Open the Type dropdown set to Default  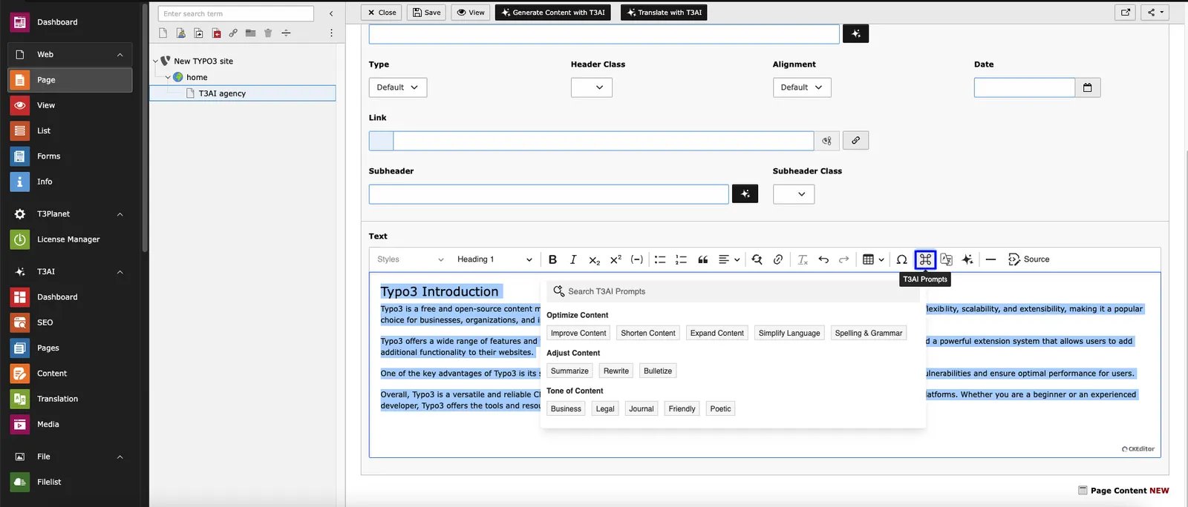click(x=398, y=87)
